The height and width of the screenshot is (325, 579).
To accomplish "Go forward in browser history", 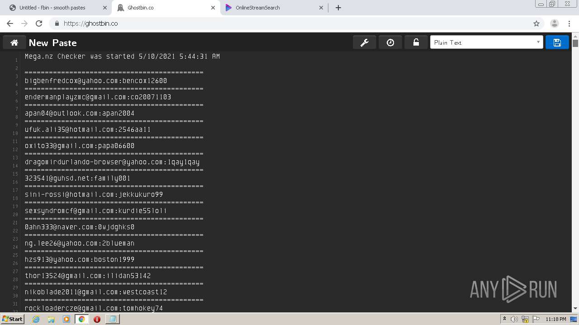I will [24, 23].
